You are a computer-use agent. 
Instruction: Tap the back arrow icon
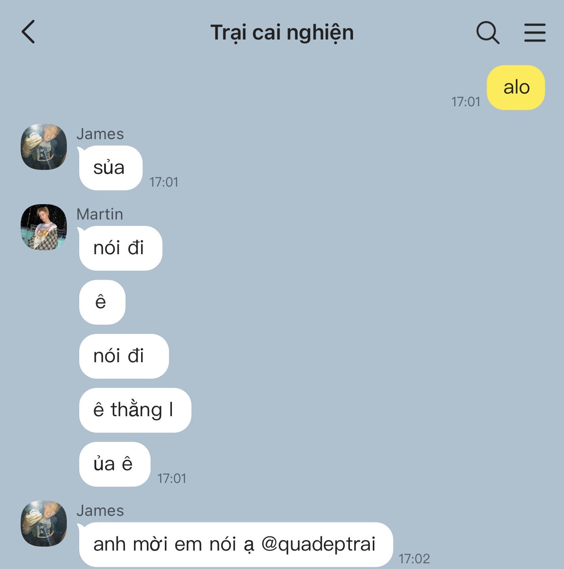point(28,32)
